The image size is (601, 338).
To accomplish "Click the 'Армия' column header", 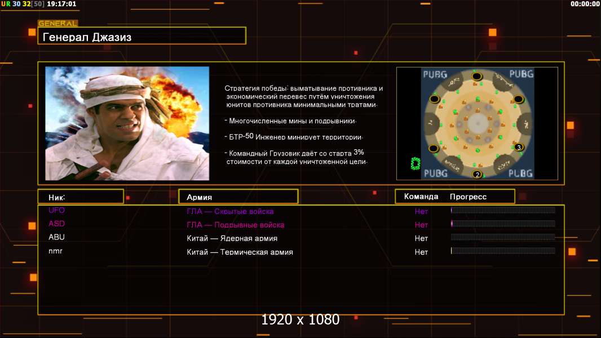I will point(238,197).
